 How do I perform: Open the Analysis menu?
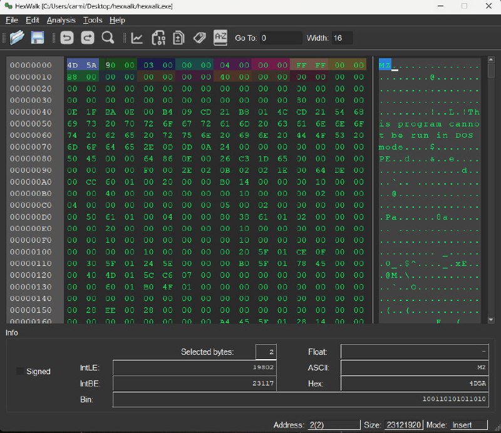point(61,20)
